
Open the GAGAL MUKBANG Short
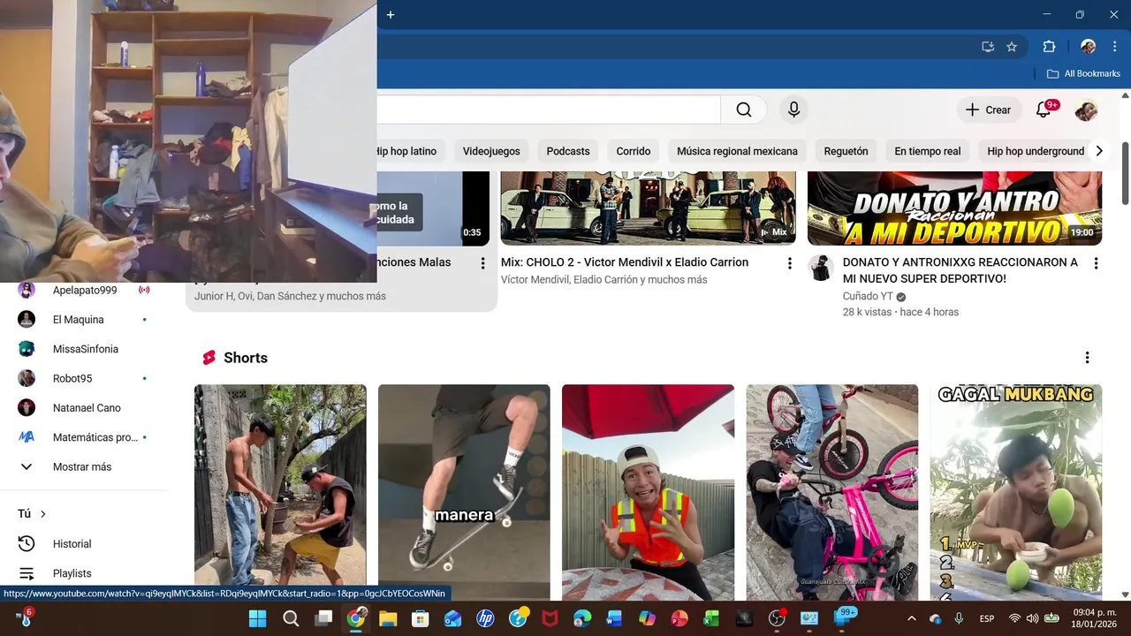coord(1016,492)
